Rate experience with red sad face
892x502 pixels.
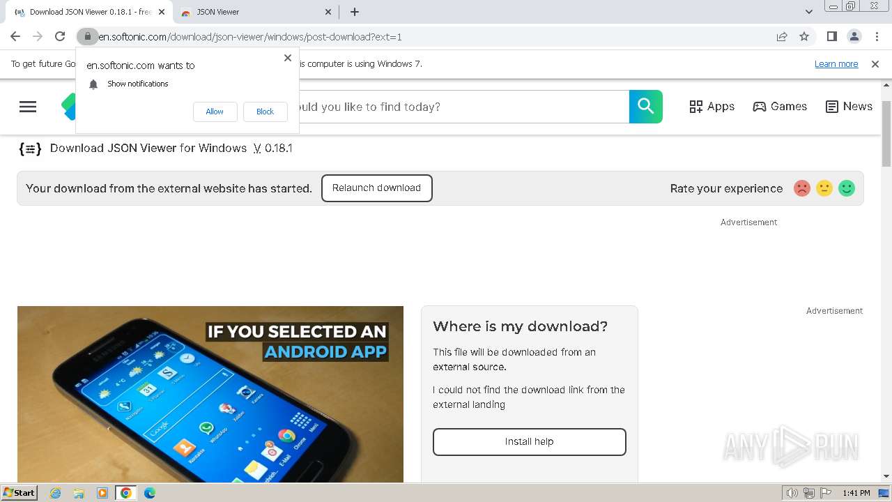click(802, 188)
